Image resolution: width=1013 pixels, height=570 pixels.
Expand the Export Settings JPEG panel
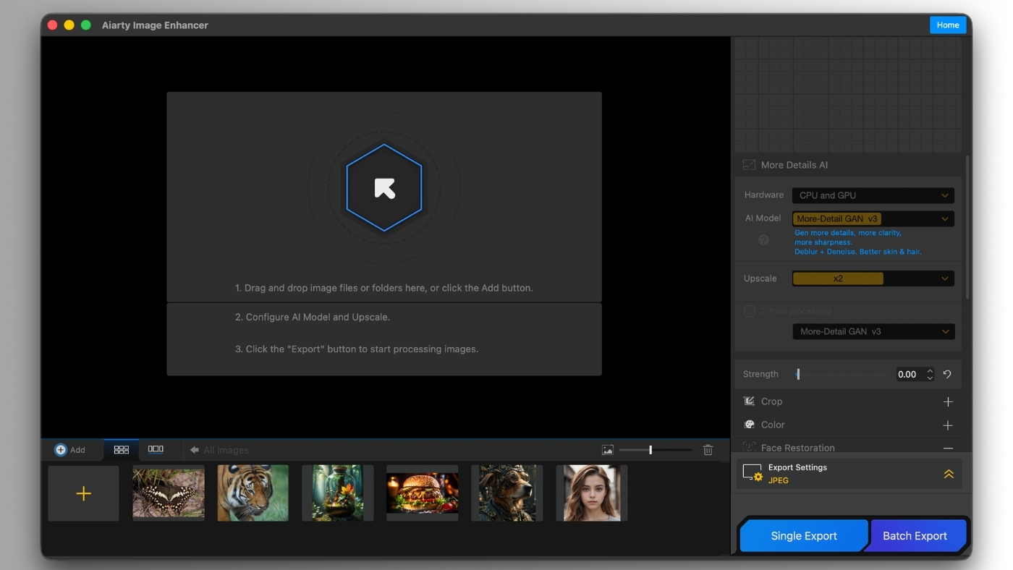(948, 474)
